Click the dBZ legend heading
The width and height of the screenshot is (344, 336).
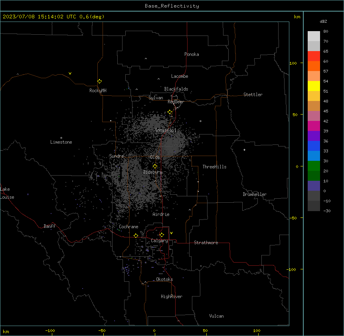coord(323,22)
